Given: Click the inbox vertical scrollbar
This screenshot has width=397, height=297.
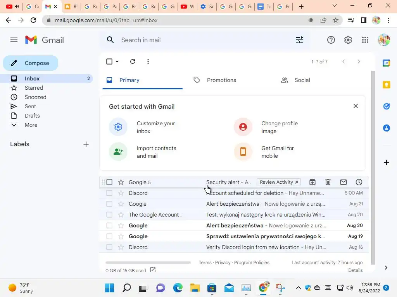Looking at the screenshot, I should pyautogui.click(x=373, y=167).
